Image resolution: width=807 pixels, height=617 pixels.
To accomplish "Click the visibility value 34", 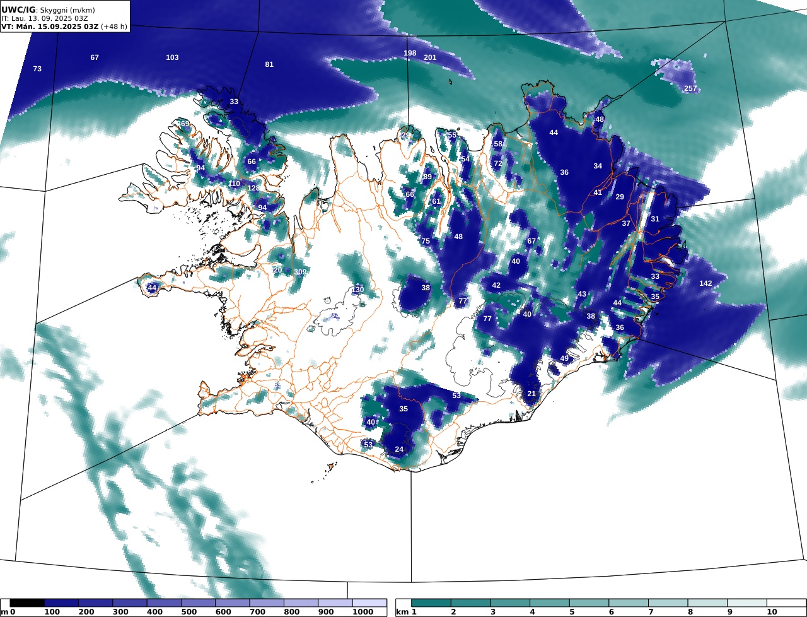I will 598,166.
